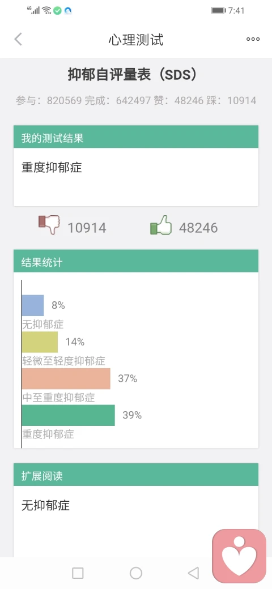
Task: Select the green 39% bar
Action: (69, 415)
